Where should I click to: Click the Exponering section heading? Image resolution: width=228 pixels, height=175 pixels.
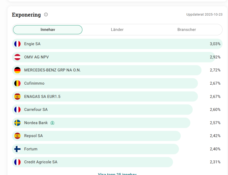(x=26, y=15)
